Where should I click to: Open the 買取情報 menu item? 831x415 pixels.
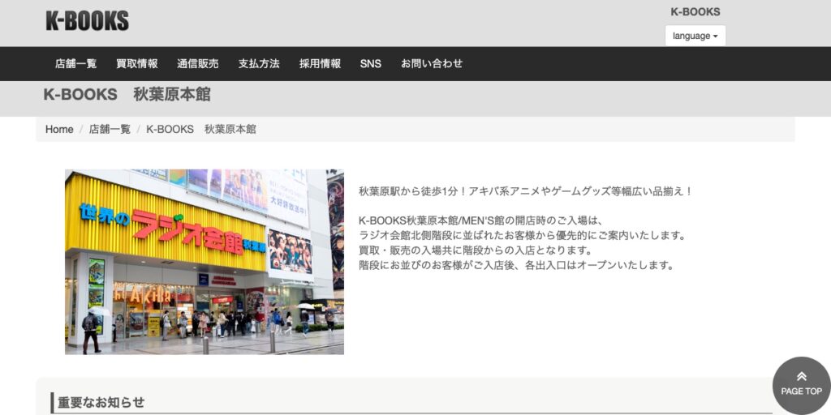pyautogui.click(x=136, y=63)
